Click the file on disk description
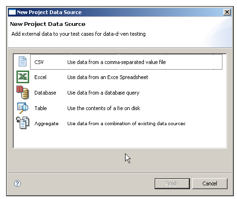237x199 pixels. (103, 108)
